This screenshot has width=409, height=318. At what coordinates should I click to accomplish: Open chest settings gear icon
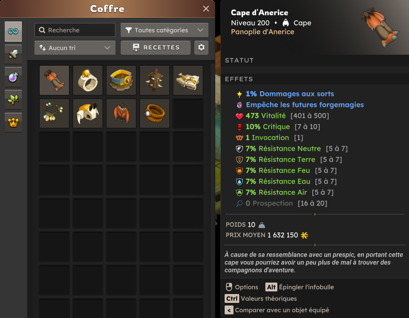click(201, 47)
